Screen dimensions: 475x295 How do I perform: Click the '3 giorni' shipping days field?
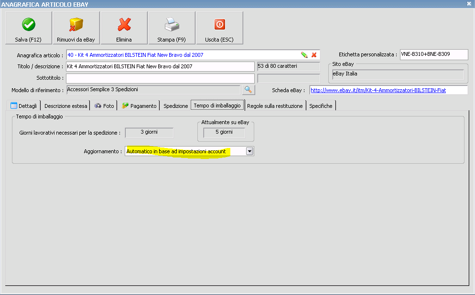pyautogui.click(x=149, y=133)
